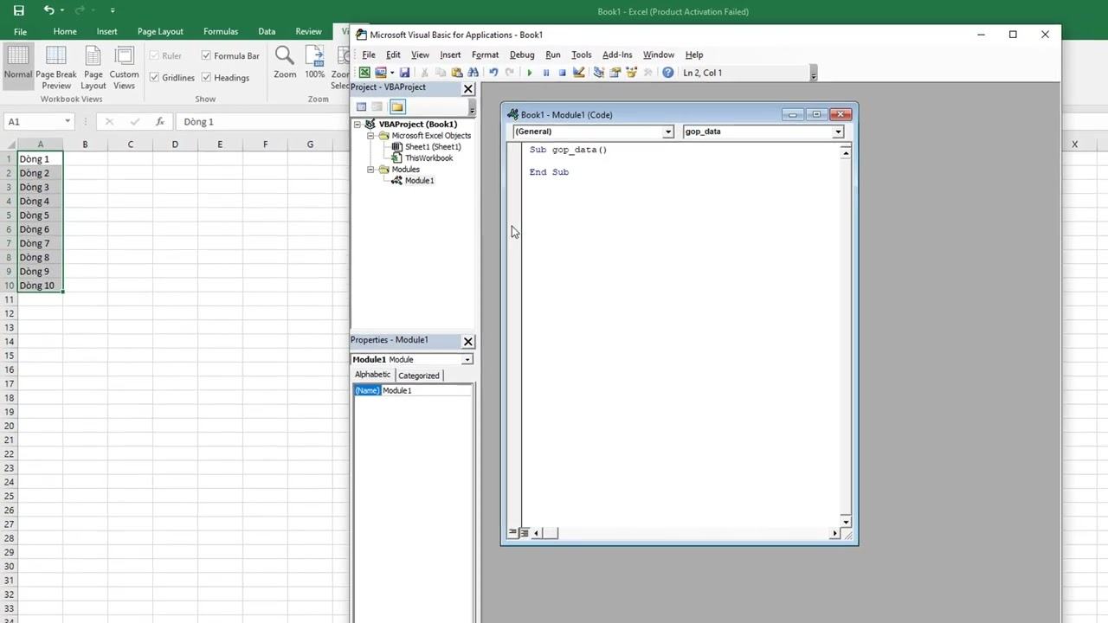Viewport: 1108px width, 623px height.
Task: Click the Reset stop icon in the toolbar
Action: (562, 73)
